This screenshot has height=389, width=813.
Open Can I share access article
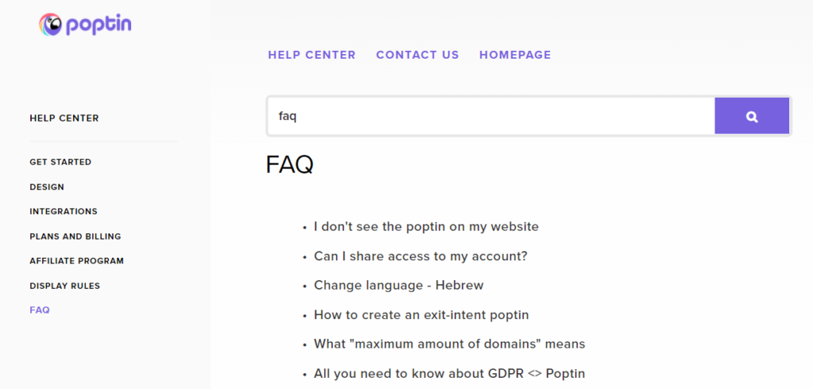pyautogui.click(x=421, y=256)
